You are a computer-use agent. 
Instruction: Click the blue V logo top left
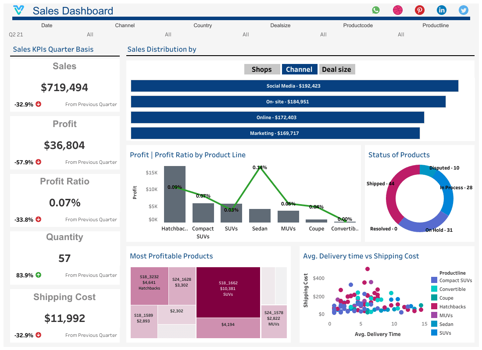[x=18, y=9]
